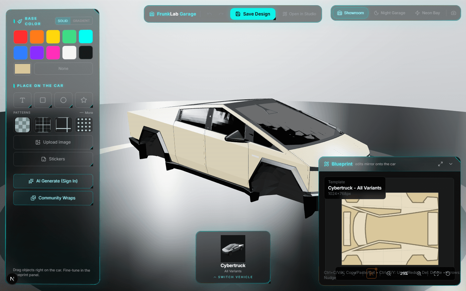Switch base color mode to Solid

tap(63, 21)
